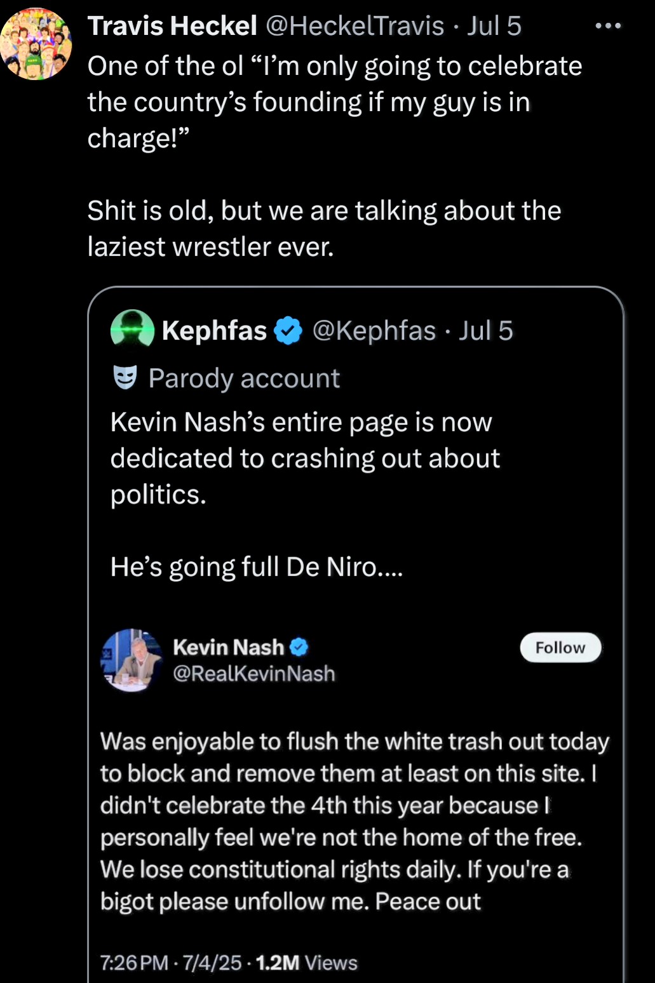Image resolution: width=655 pixels, height=983 pixels.
Task: Click Travis Heckel's profile avatar
Action: [x=36, y=44]
